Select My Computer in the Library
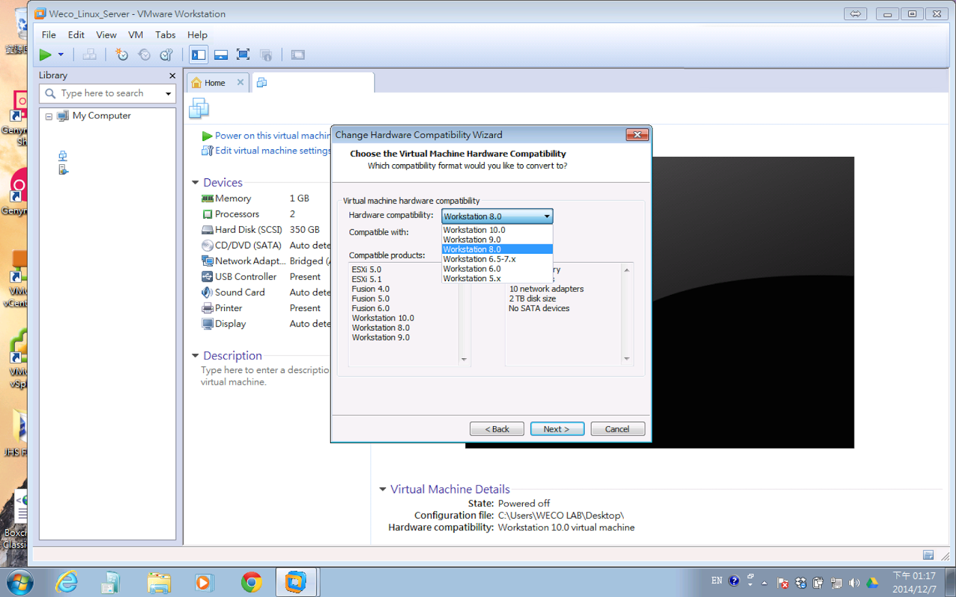956x597 pixels. tap(102, 116)
